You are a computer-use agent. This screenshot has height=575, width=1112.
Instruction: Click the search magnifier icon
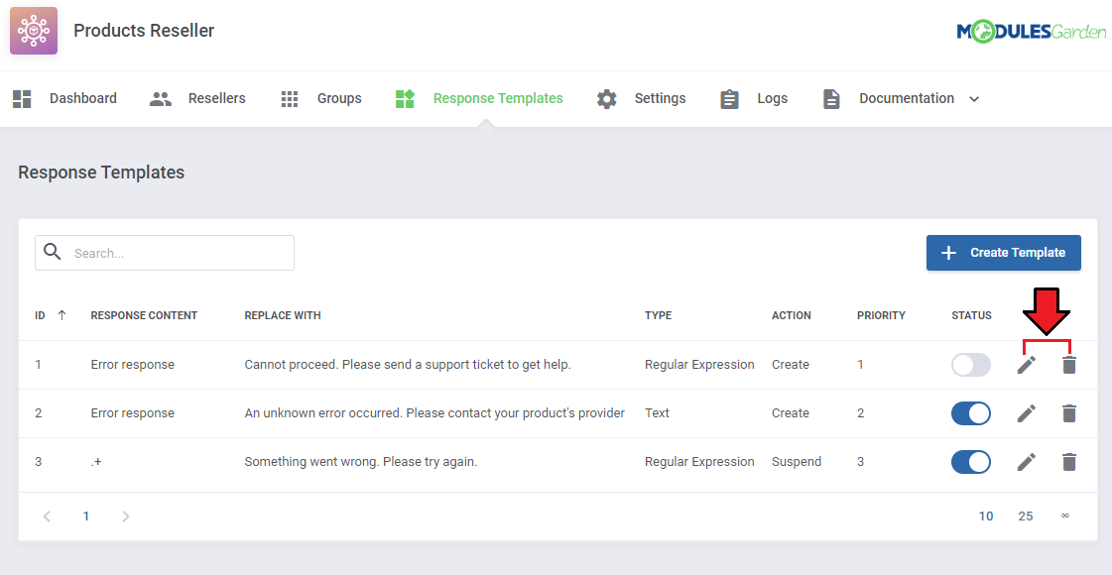point(53,252)
